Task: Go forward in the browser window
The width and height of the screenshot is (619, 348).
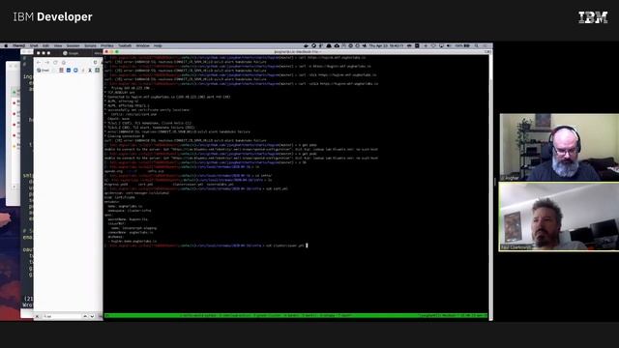Action: tap(47, 62)
